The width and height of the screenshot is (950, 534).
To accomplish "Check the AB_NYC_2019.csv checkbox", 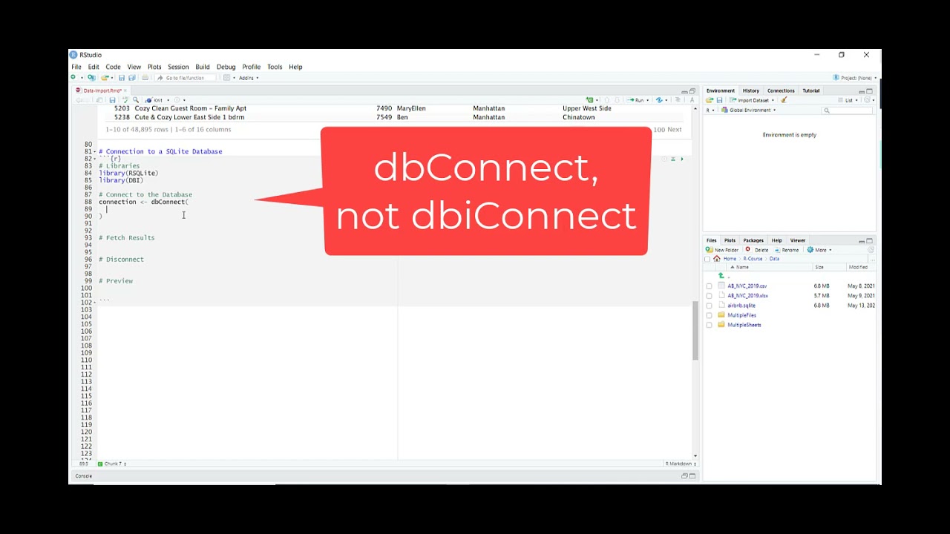I will click(x=709, y=286).
